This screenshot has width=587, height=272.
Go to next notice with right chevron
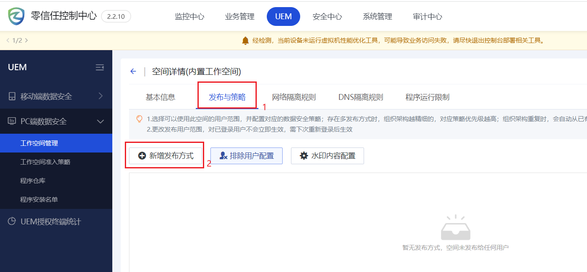point(27,41)
